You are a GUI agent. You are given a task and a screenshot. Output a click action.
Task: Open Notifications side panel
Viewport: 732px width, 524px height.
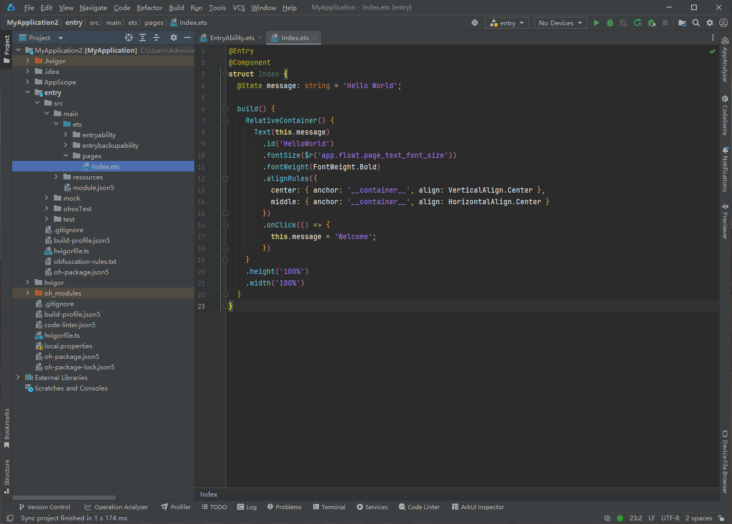click(725, 169)
